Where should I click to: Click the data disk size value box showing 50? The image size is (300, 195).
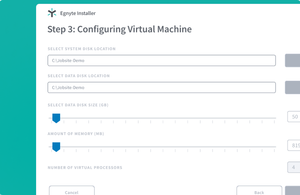point(294,117)
